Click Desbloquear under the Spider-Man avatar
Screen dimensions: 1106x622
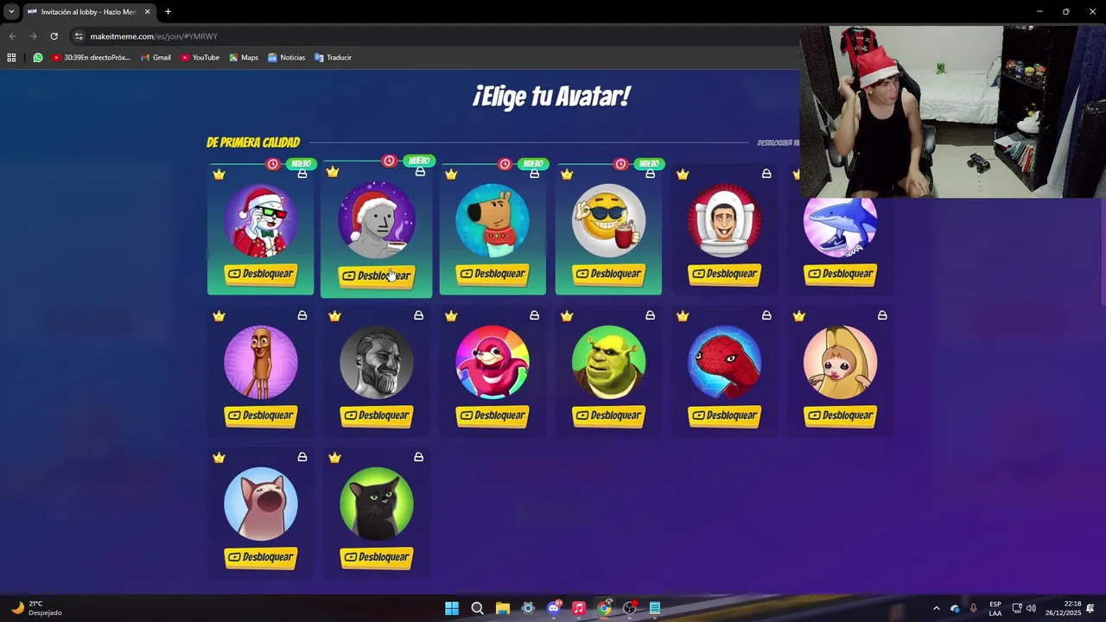[724, 416]
